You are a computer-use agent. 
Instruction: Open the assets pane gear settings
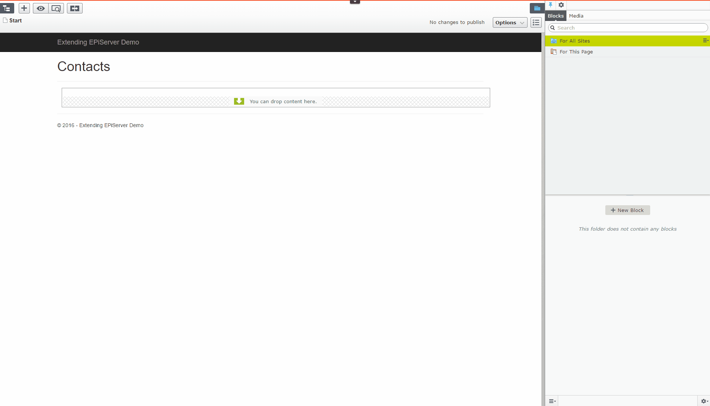click(x=561, y=5)
